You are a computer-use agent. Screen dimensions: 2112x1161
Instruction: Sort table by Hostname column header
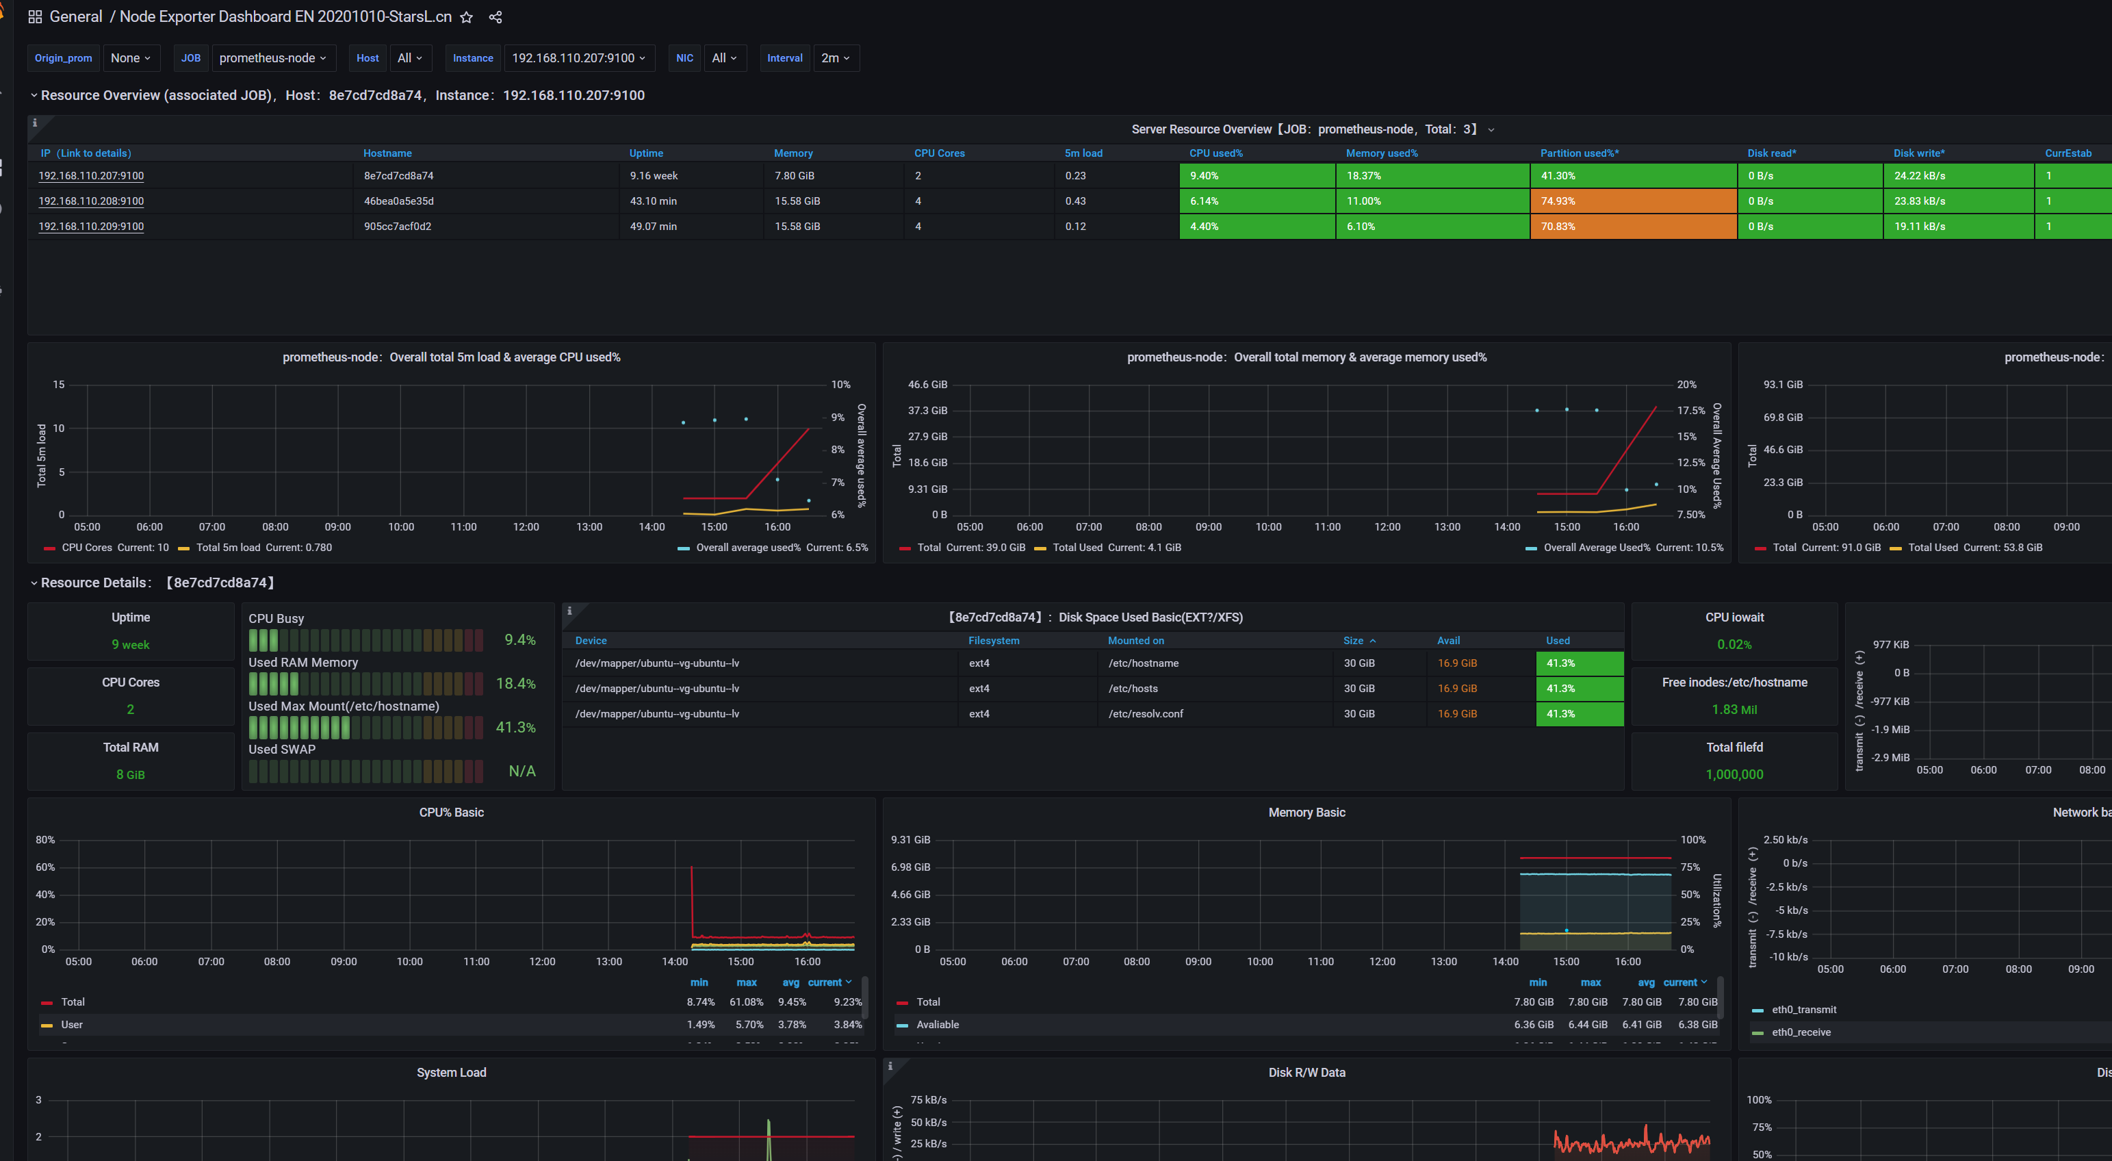coord(387,153)
